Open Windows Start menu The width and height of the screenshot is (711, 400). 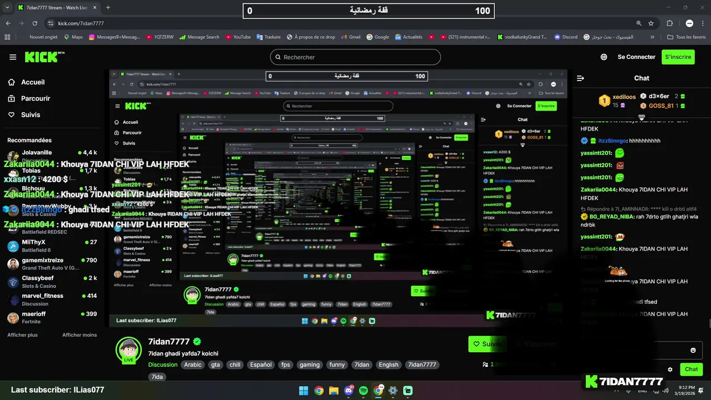point(304,391)
